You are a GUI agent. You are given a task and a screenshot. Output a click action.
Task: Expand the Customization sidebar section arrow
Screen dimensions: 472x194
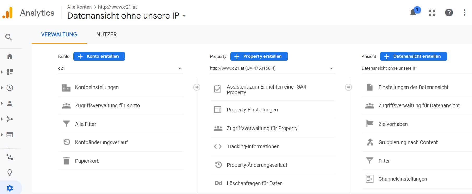coord(2,72)
